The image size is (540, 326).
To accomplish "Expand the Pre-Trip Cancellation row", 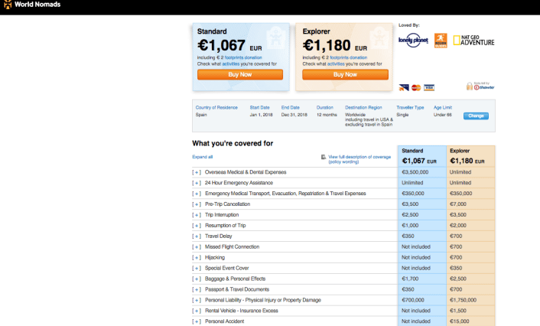I will pyautogui.click(x=197, y=204).
